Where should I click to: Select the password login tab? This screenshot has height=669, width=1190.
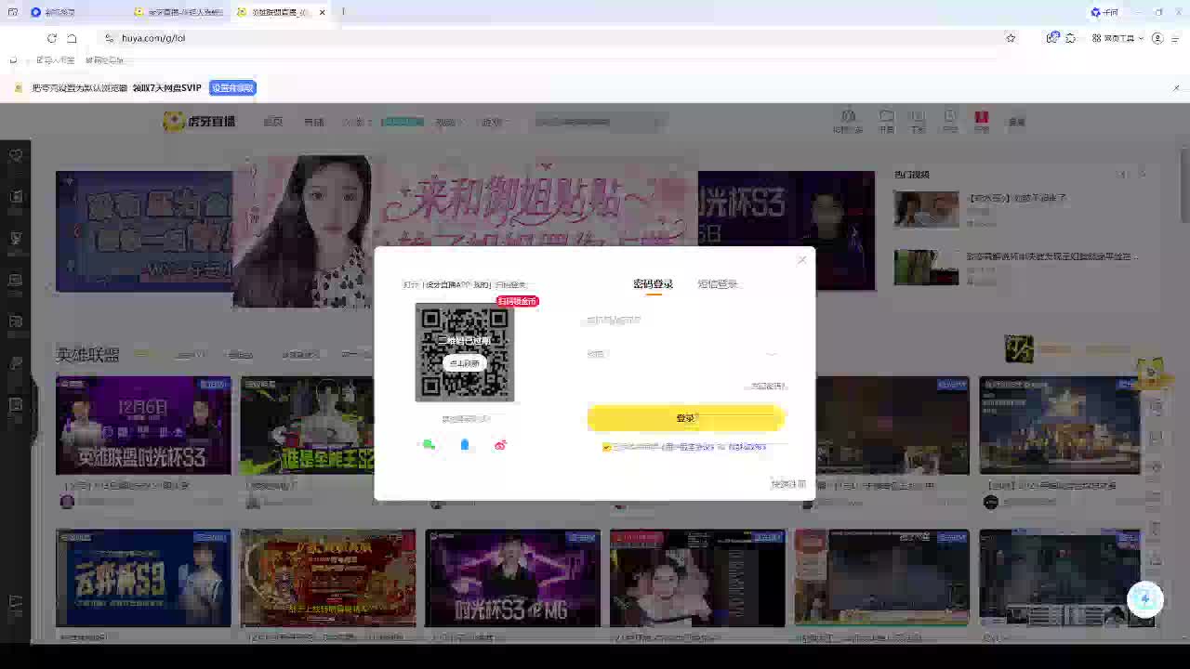pyautogui.click(x=653, y=284)
